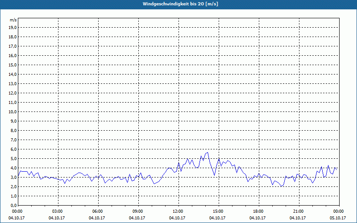The height and width of the screenshot is (223, 357).
Task: Click the 04.10.17 date under 03:00
Action: 57,218
